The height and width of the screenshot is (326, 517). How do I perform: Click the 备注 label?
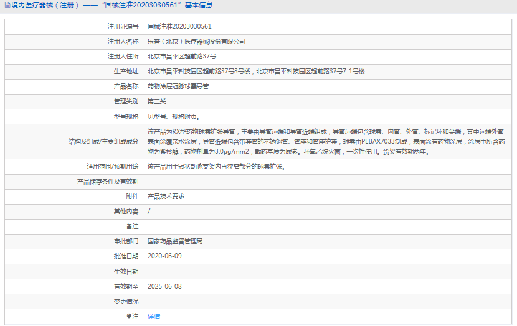point(132,226)
